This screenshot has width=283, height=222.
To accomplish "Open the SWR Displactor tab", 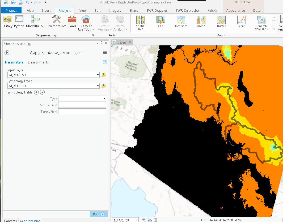I will [x=188, y=10].
